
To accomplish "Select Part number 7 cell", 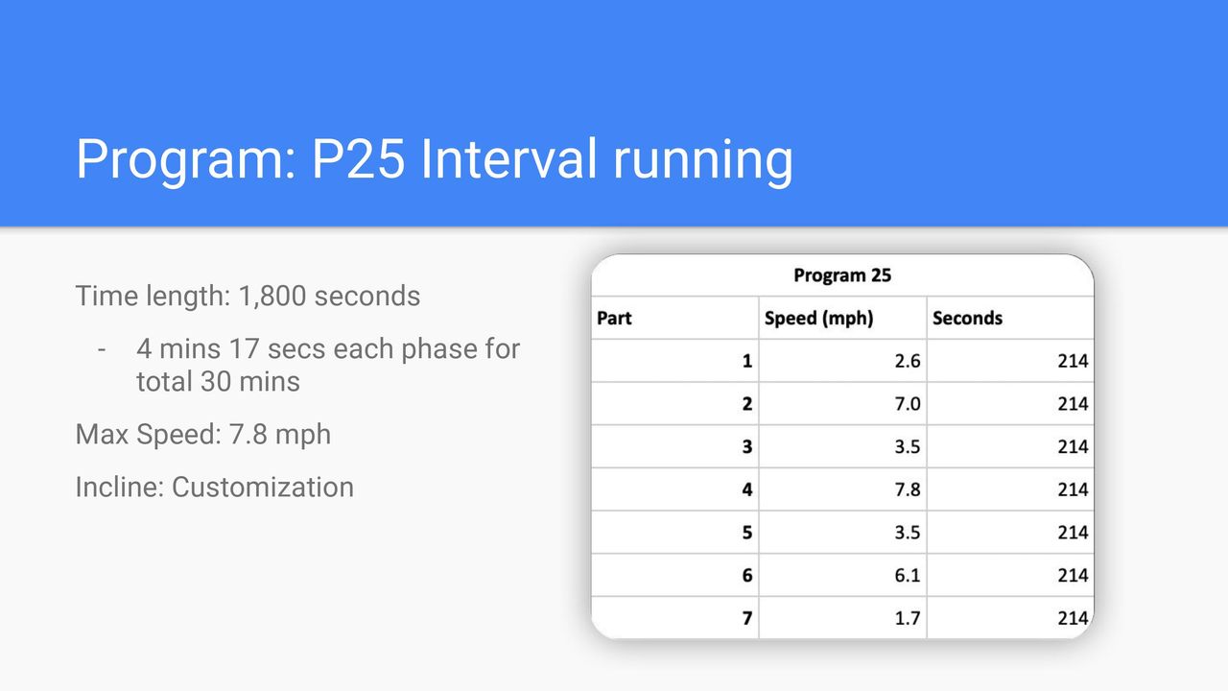I will 674,618.
